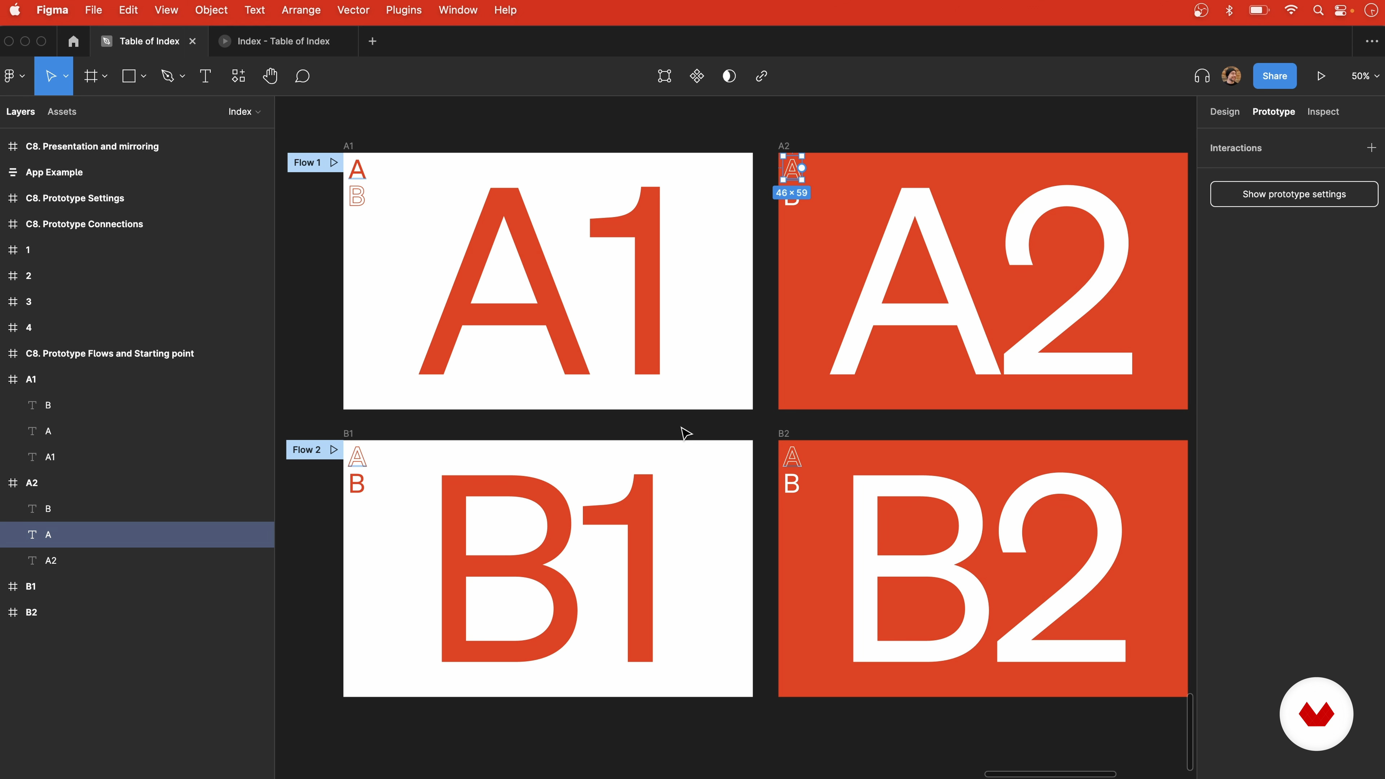Select the Frame tool
This screenshot has width=1385, height=779.
coord(91,76)
